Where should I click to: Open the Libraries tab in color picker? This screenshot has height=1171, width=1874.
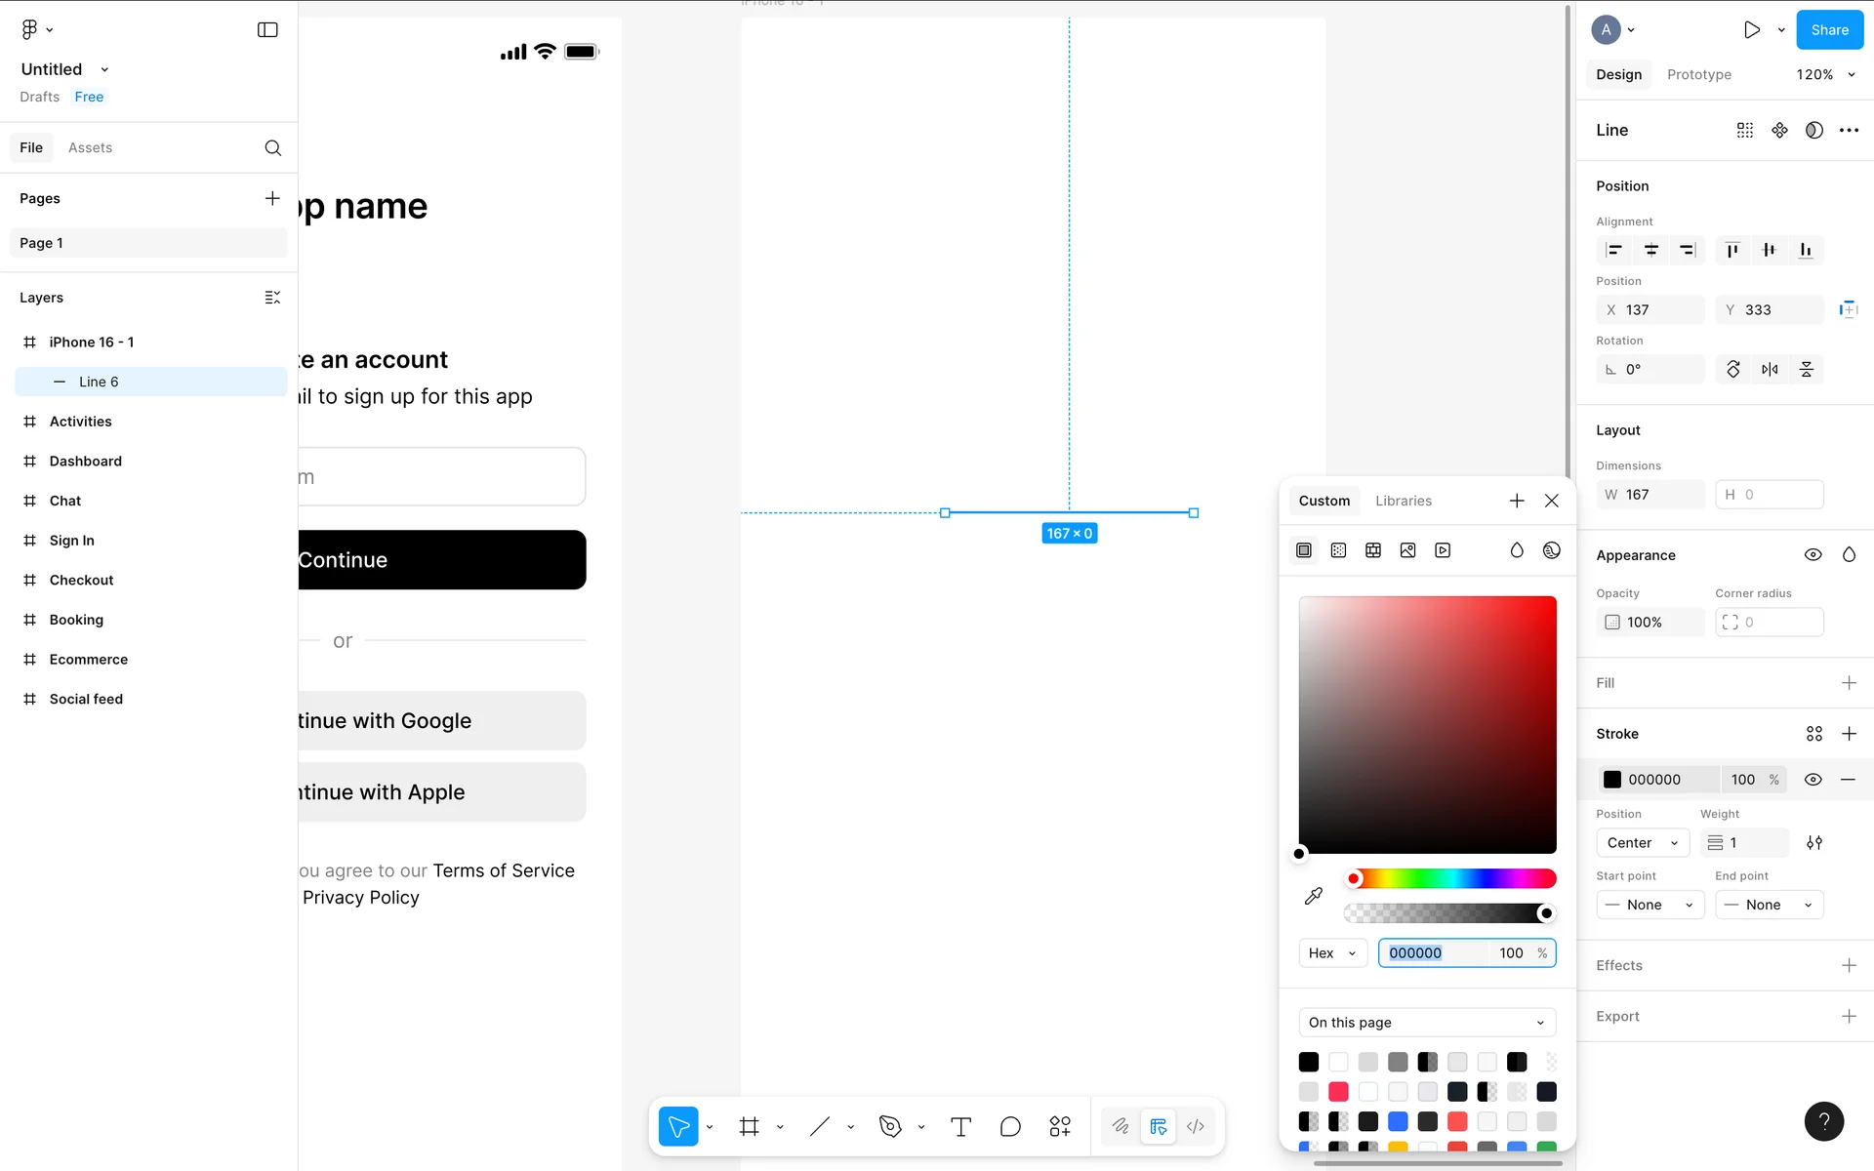(x=1403, y=501)
